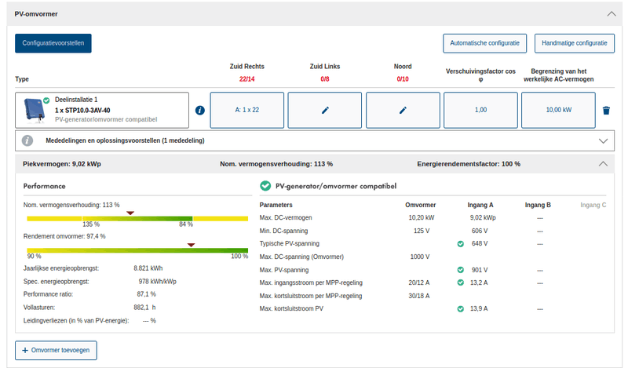Click the Verschuivingsfactor cos φ value 1,00
Screen dimensions: 628x368
480,111
